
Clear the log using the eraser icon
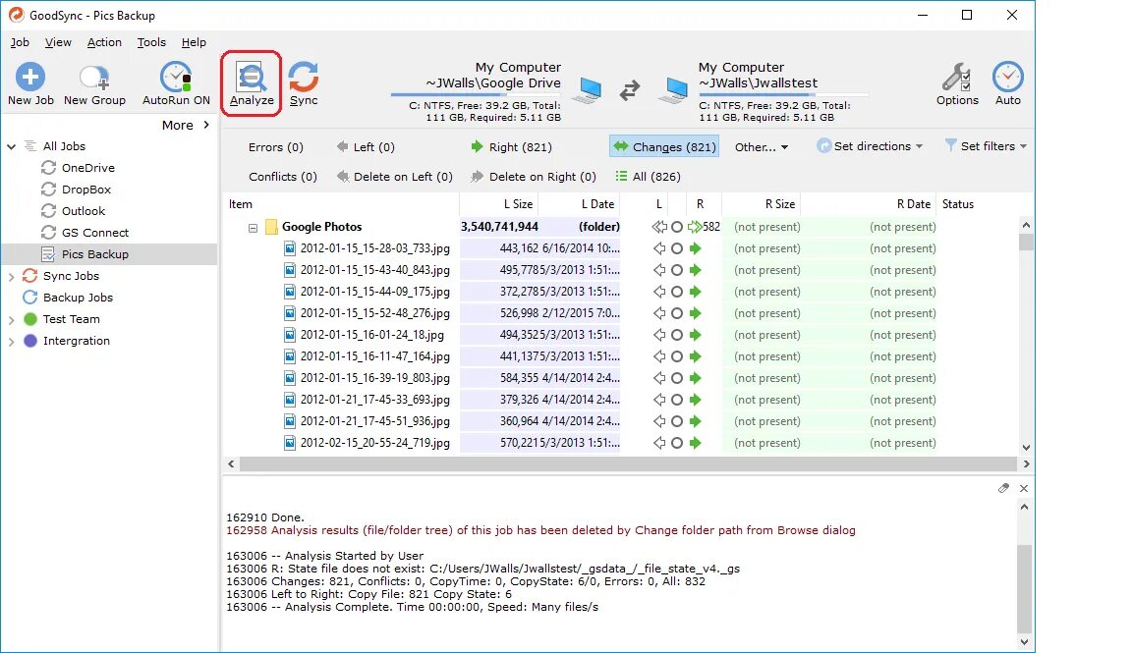(1003, 488)
